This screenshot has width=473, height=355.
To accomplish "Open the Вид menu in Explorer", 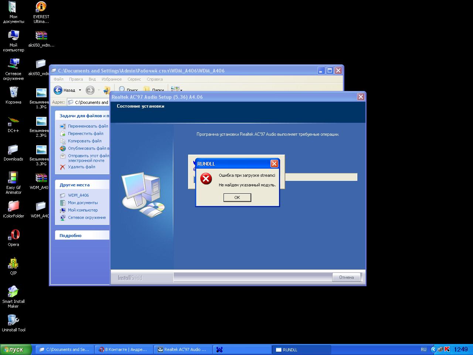I will point(92,79).
